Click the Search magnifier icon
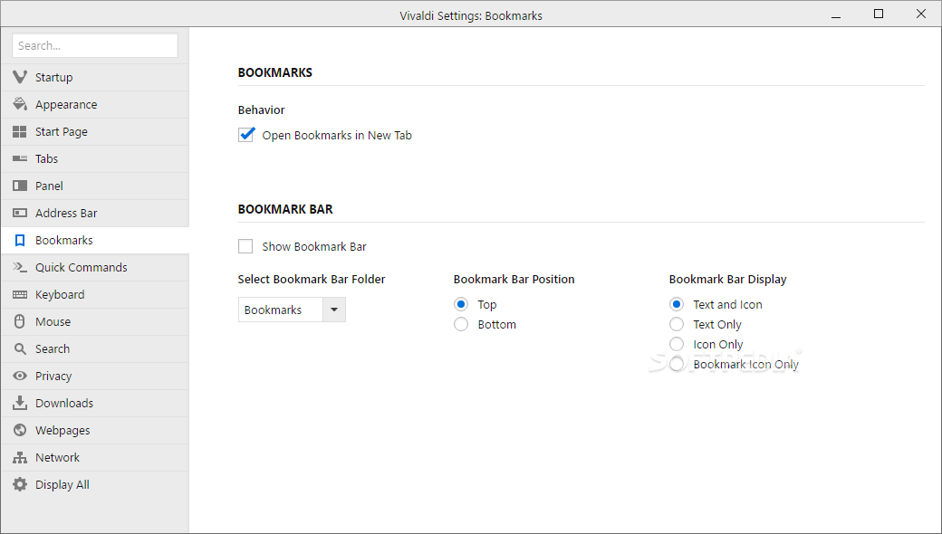Viewport: 942px width, 534px height. (20, 348)
